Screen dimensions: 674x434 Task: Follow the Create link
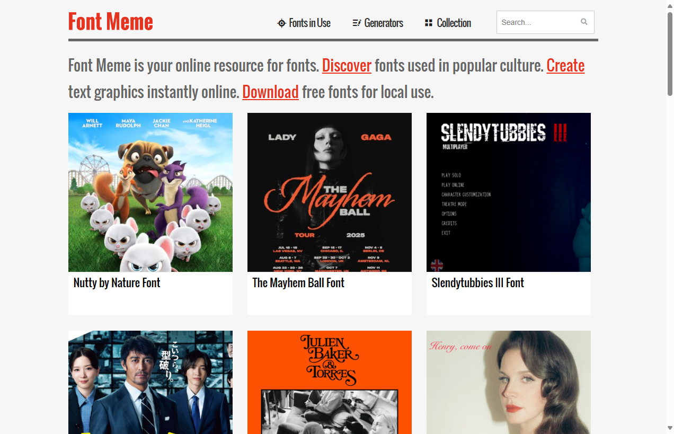pos(565,66)
